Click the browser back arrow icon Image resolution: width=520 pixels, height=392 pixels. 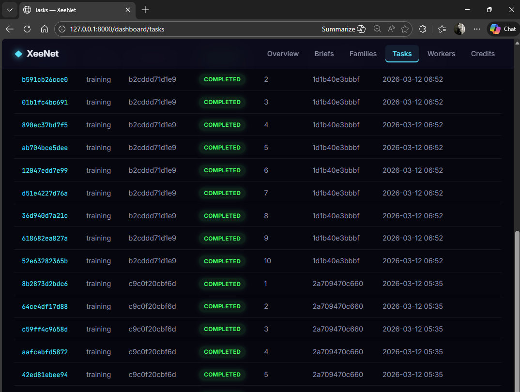(10, 29)
